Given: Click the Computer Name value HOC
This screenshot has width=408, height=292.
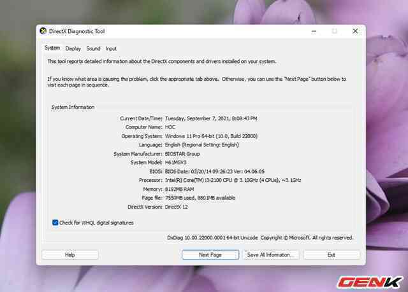Looking at the screenshot, I should (170, 127).
